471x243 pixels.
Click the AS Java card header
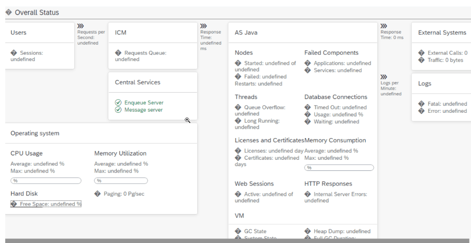click(x=303, y=33)
